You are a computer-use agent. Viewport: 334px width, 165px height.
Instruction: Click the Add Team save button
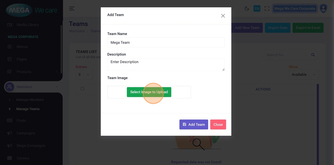194,124
